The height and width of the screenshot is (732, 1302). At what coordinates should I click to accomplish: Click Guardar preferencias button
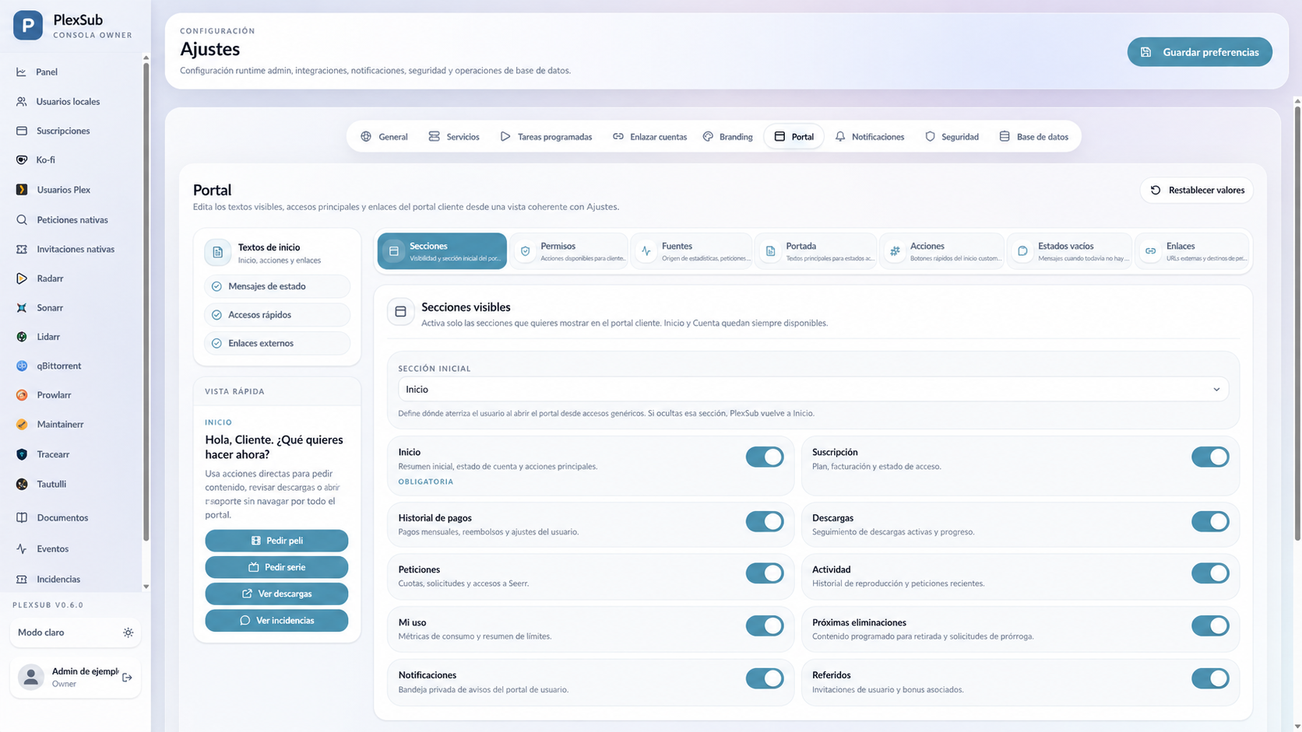point(1199,52)
